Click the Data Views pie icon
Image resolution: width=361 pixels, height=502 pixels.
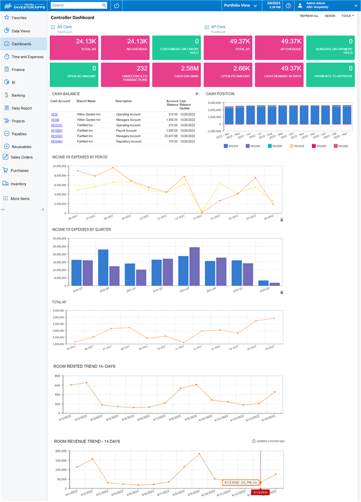[x=7, y=31]
